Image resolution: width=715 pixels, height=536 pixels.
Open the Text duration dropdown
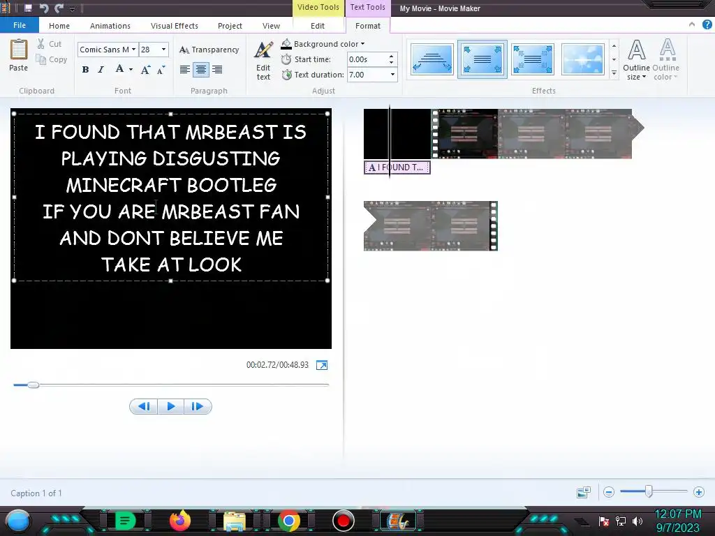392,74
